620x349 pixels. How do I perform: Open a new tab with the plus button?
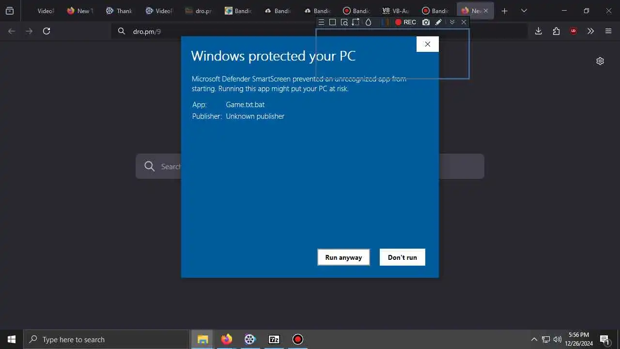(x=504, y=11)
